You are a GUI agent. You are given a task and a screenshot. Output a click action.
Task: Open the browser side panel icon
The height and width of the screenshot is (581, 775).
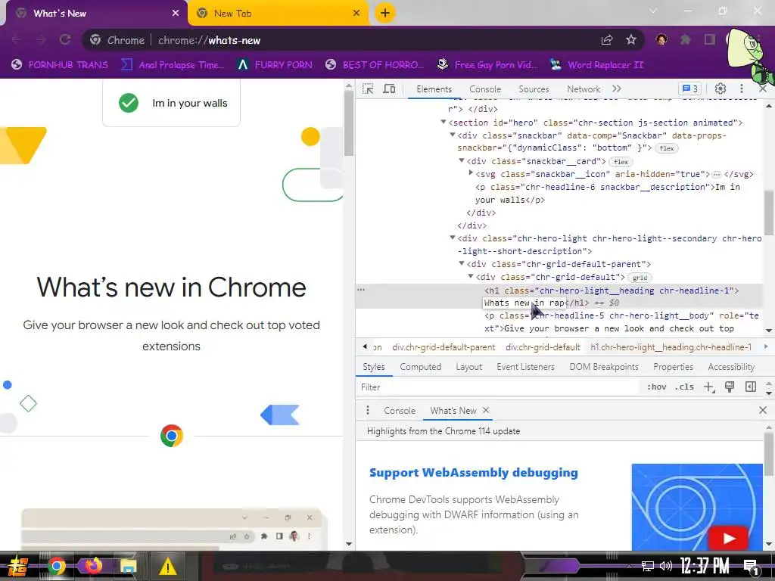(710, 40)
